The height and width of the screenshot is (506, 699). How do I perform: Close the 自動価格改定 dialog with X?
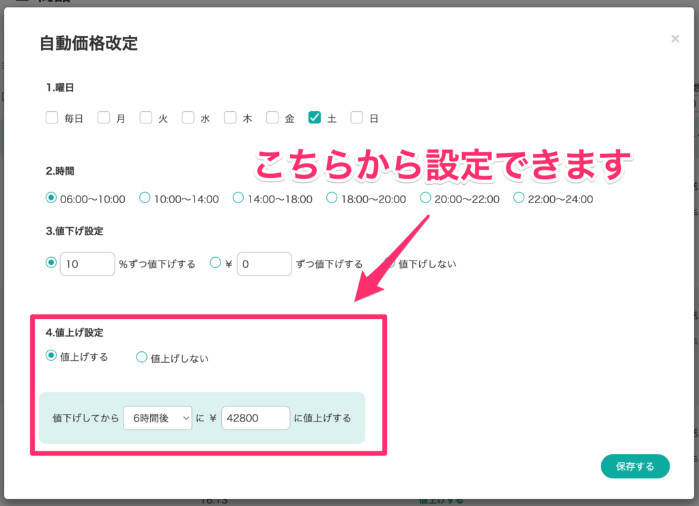click(x=675, y=39)
